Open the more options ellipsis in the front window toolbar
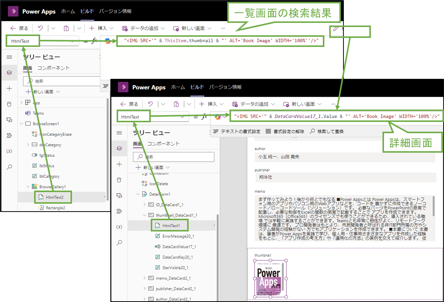Screen dimensions: 444x302 pos(333,104)
